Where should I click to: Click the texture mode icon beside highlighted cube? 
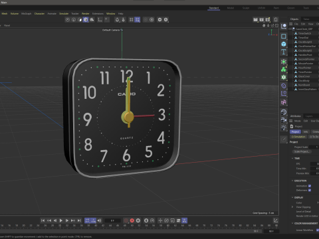tap(92, 20)
